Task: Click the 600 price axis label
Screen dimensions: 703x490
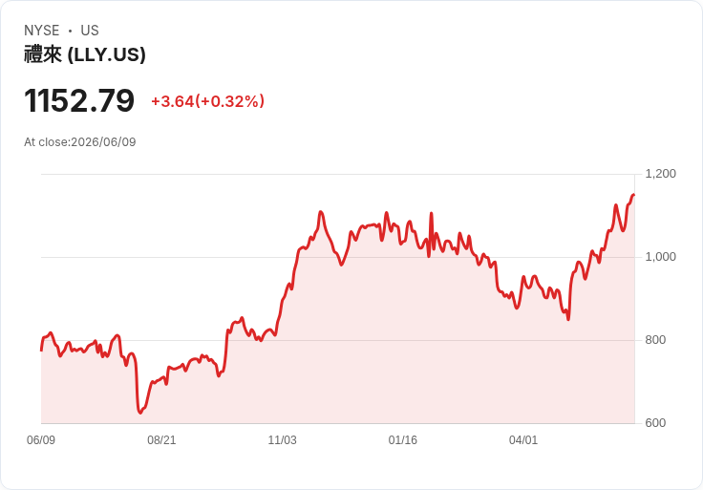Action: 655,423
